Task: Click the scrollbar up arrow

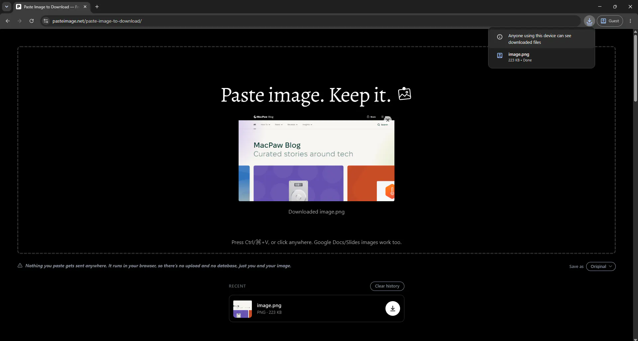Action: (x=635, y=32)
